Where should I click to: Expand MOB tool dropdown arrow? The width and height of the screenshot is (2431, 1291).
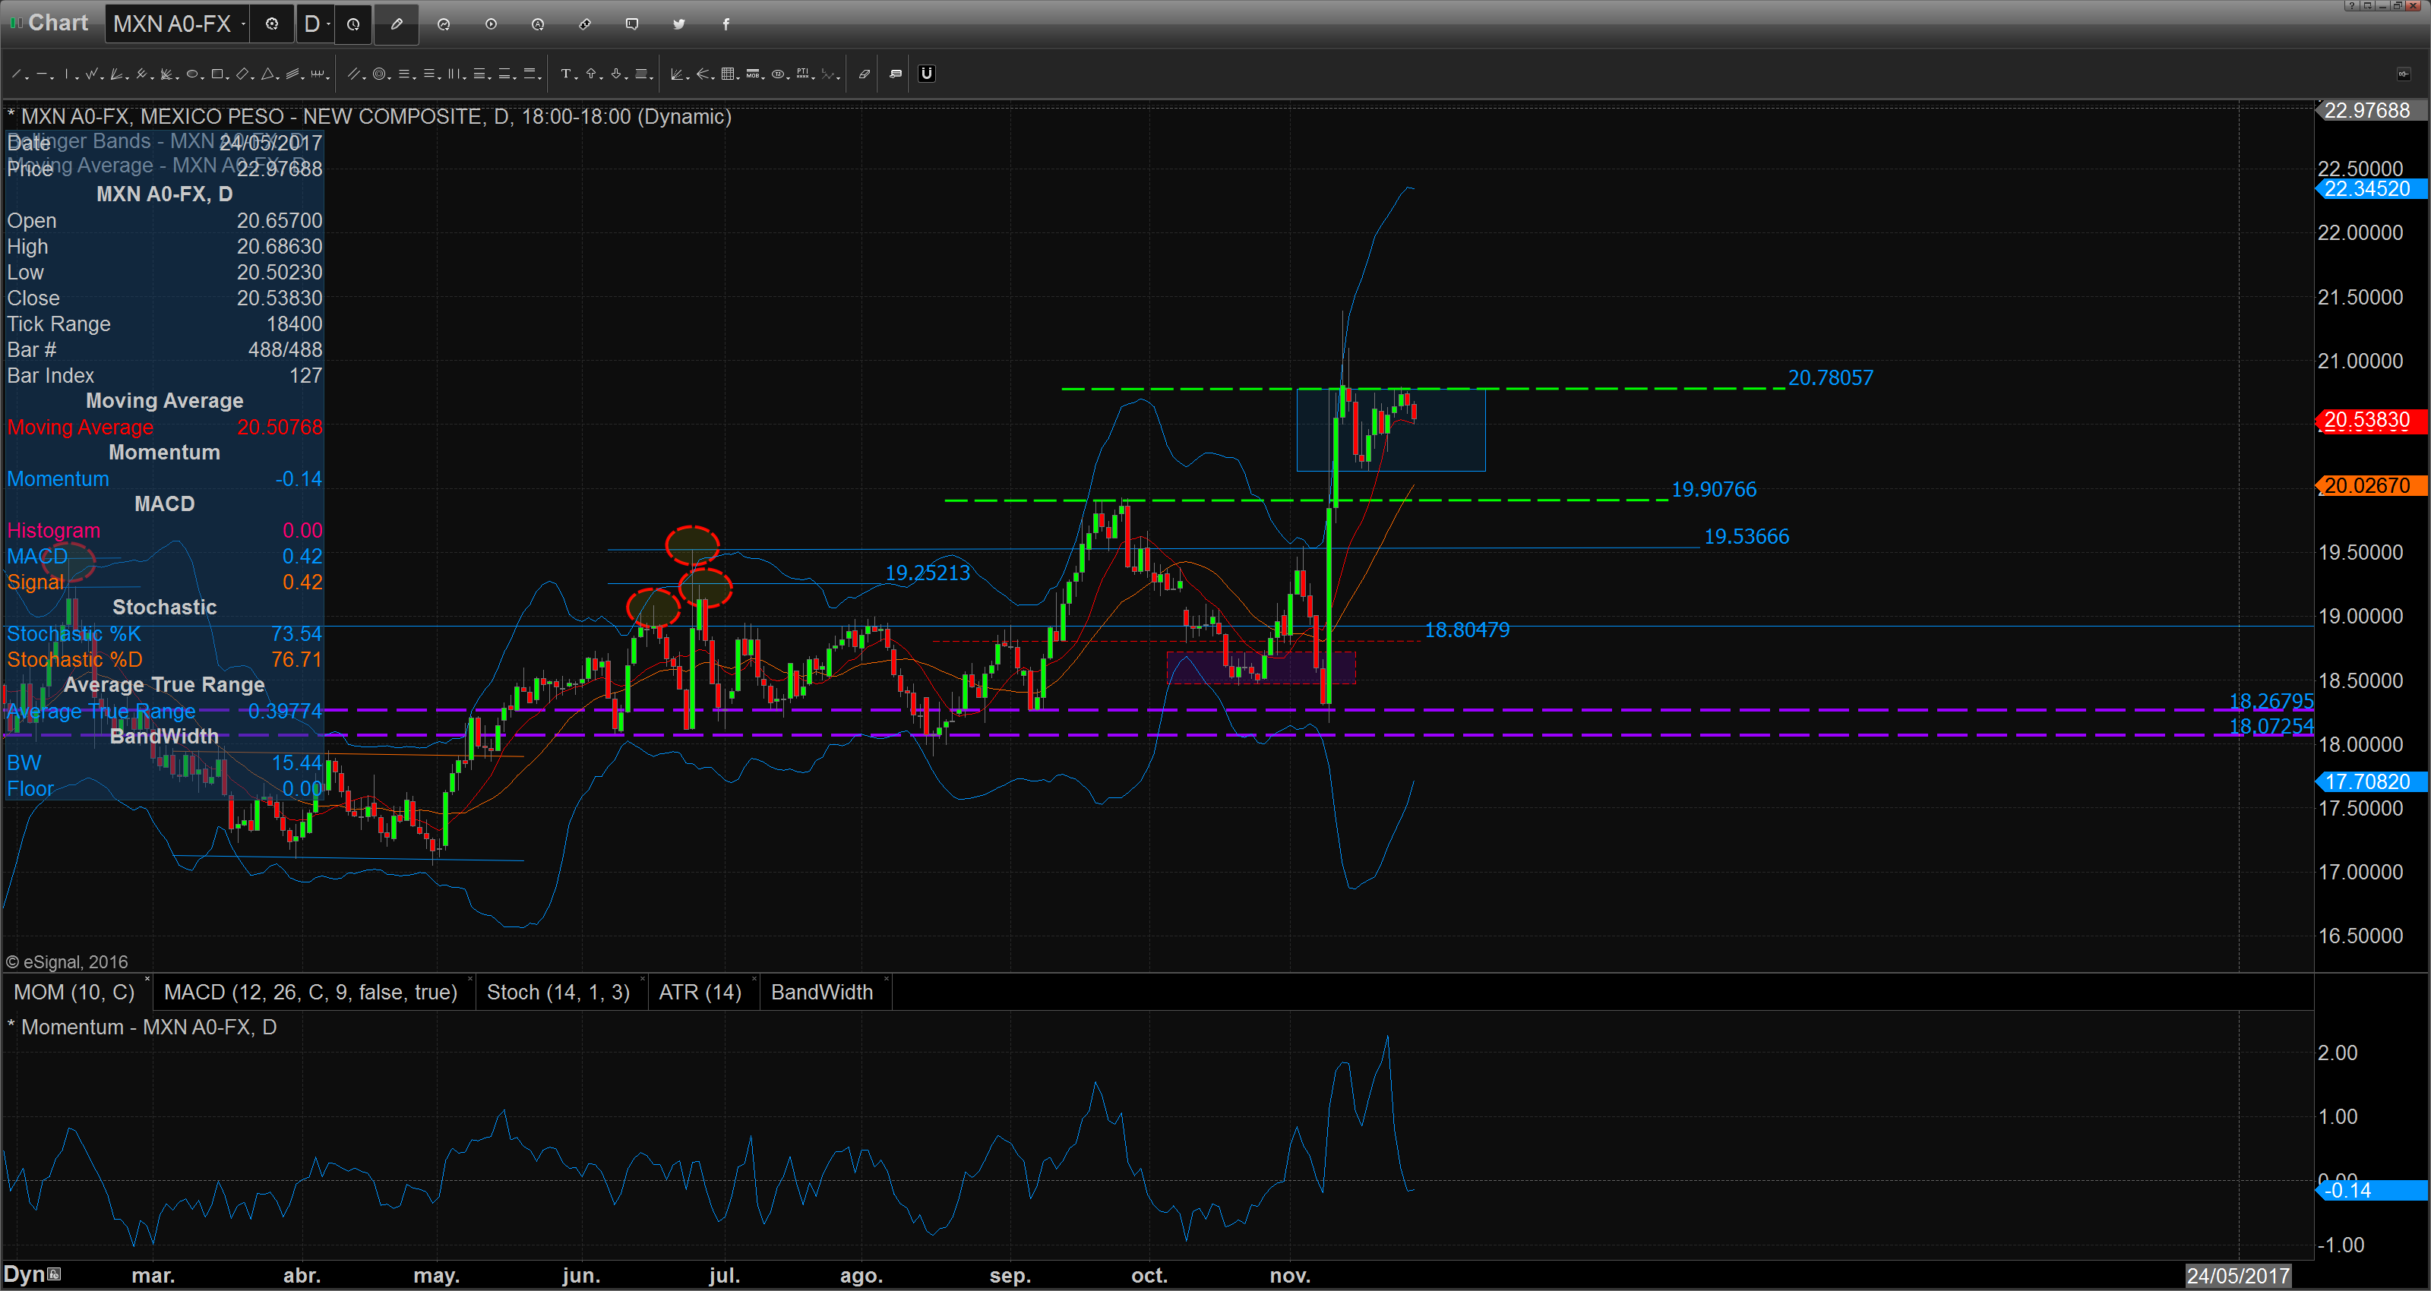coord(763,78)
